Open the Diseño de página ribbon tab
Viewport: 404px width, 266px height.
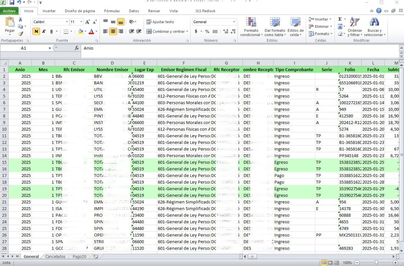80,11
